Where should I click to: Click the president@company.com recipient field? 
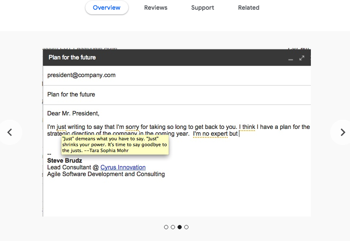[x=177, y=75]
